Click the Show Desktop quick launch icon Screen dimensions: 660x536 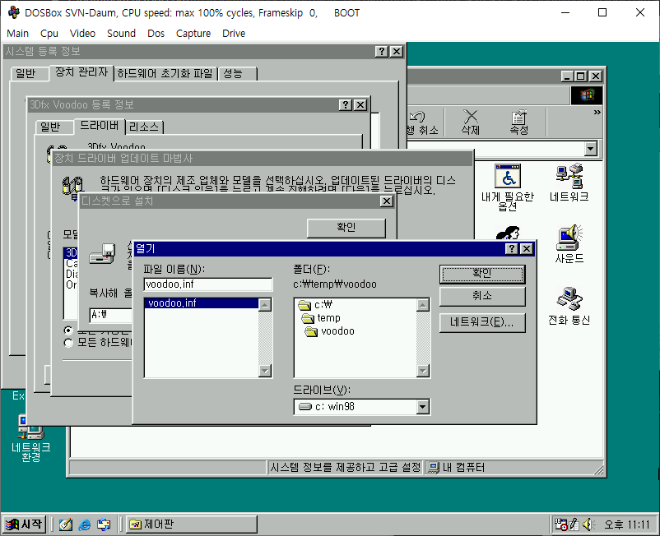click(65, 524)
